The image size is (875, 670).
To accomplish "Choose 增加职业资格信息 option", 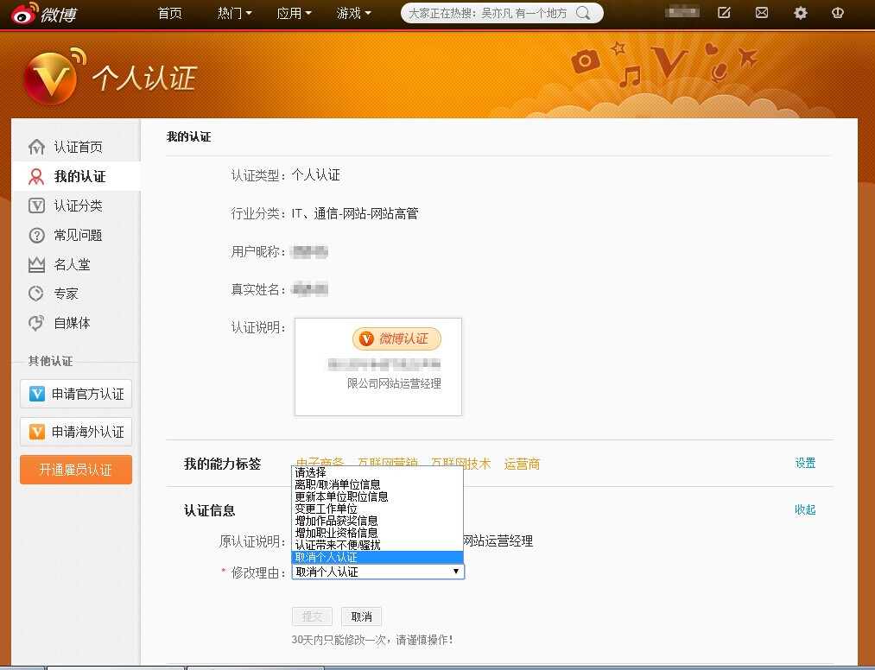I will [x=377, y=533].
